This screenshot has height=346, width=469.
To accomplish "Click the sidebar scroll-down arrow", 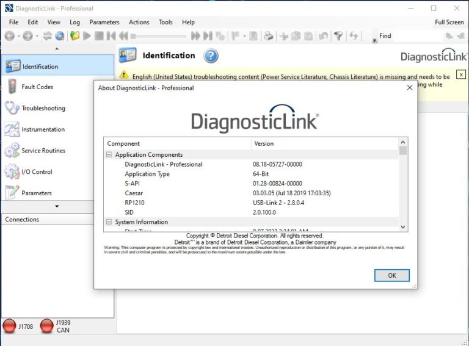I will coord(57,206).
